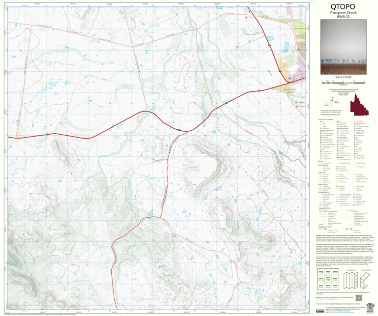
Task: Click the QR code
Action: (x=359, y=298)
